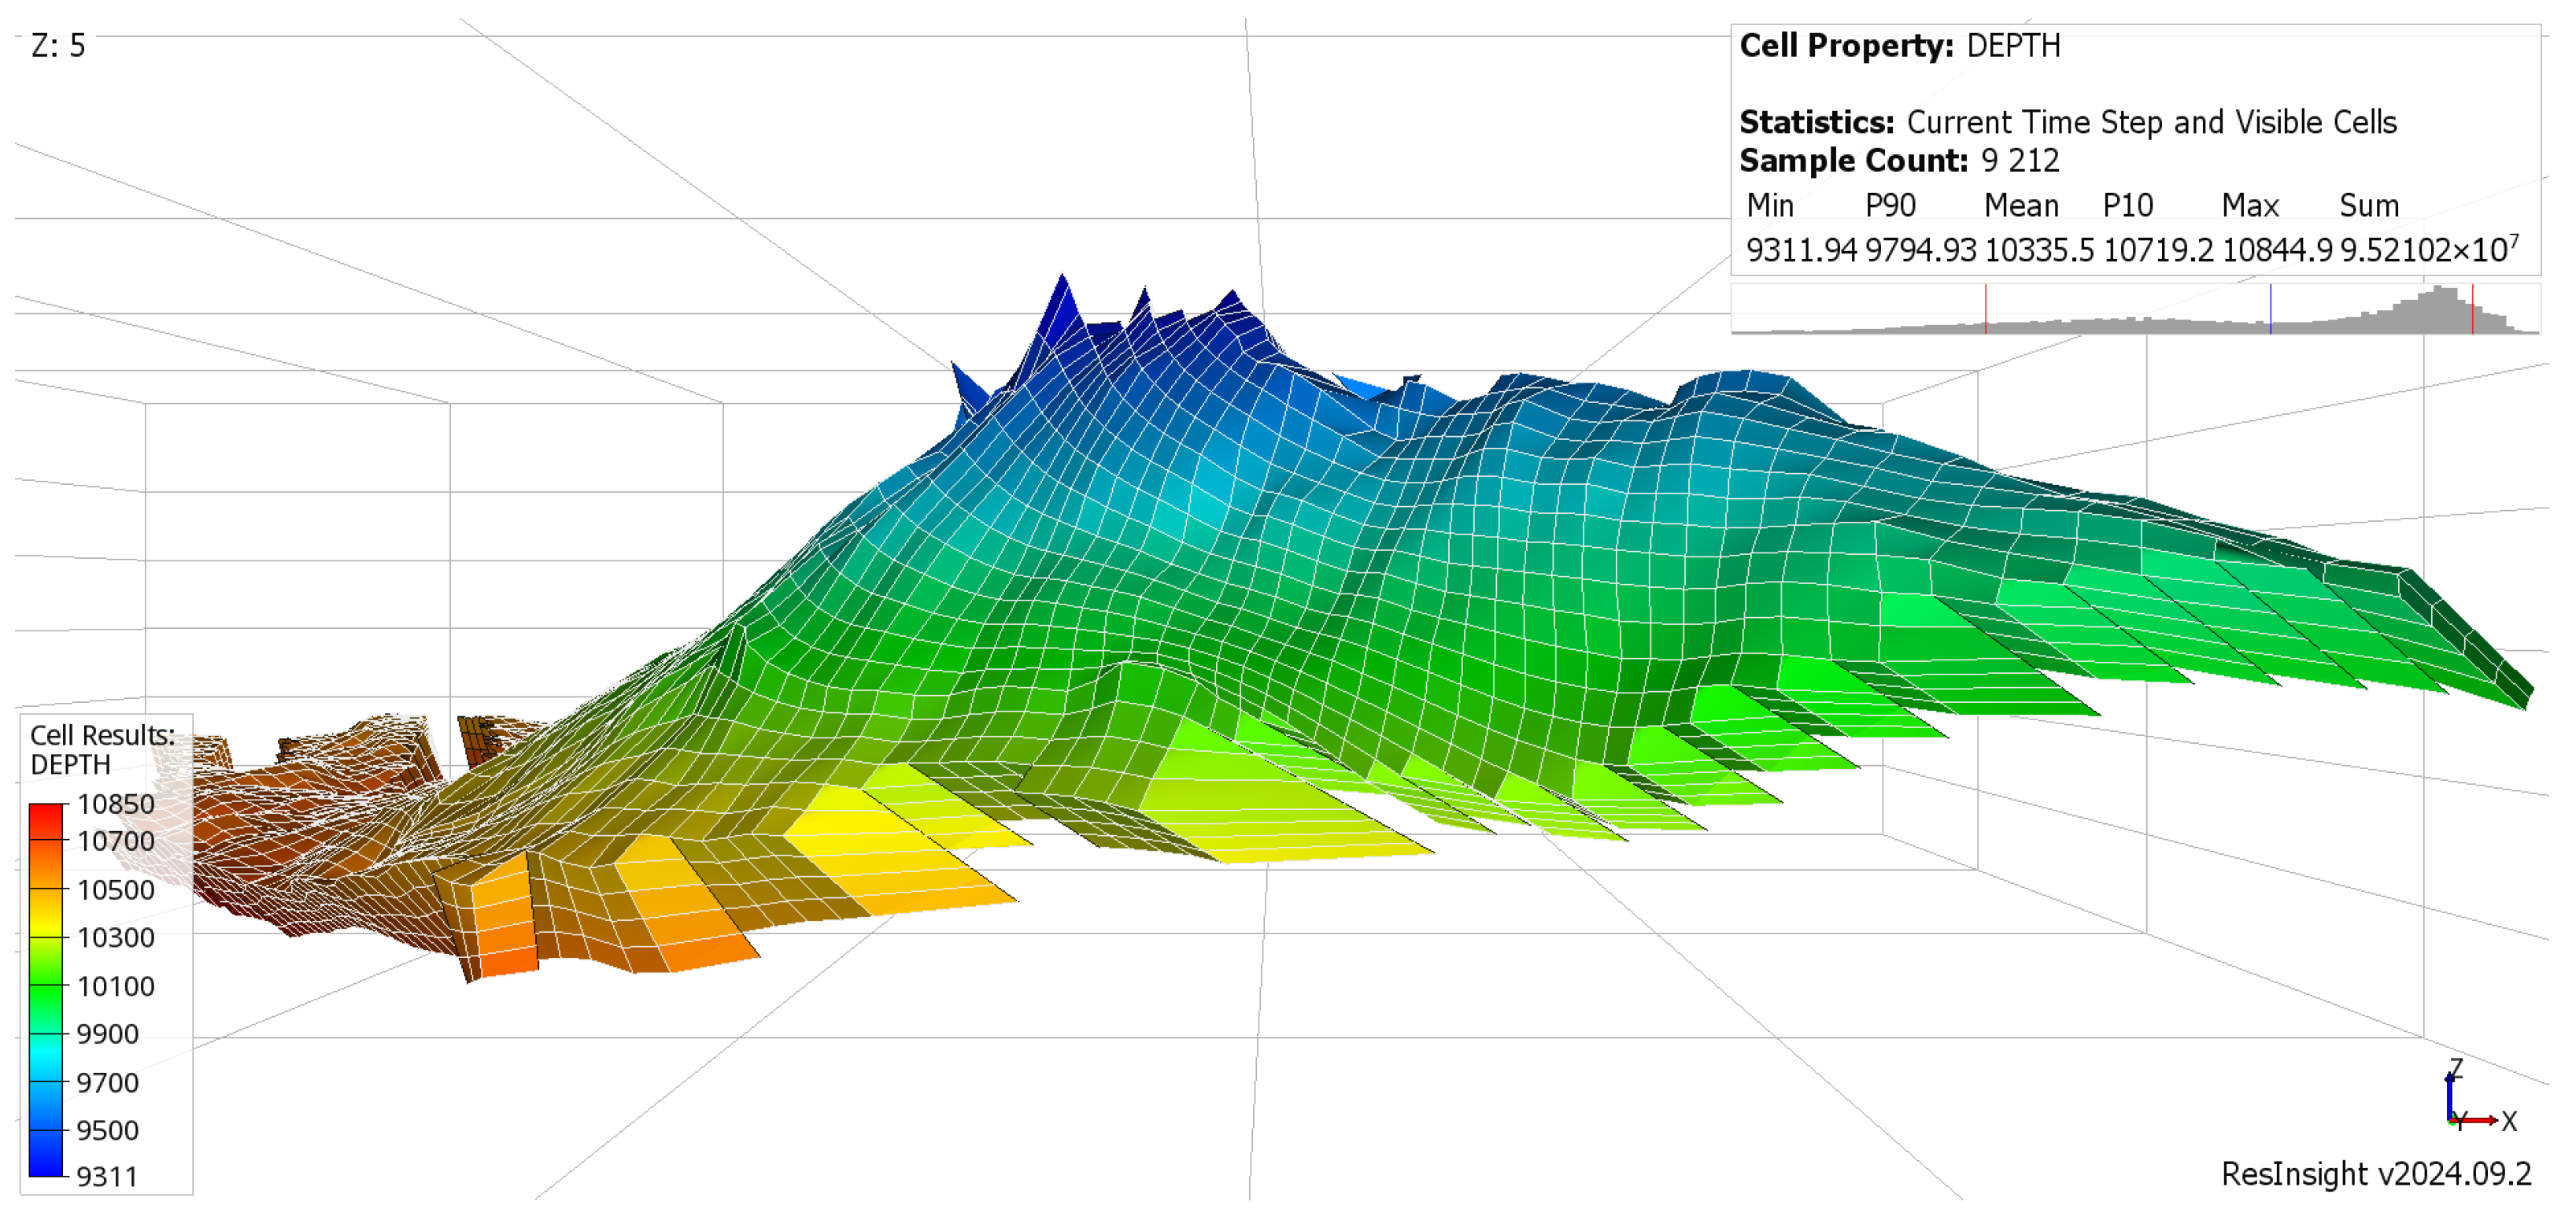The image size is (2576, 1220).
Task: Click the 'Cell Property: DEPTH' info heading
Action: pyautogui.click(x=1899, y=46)
